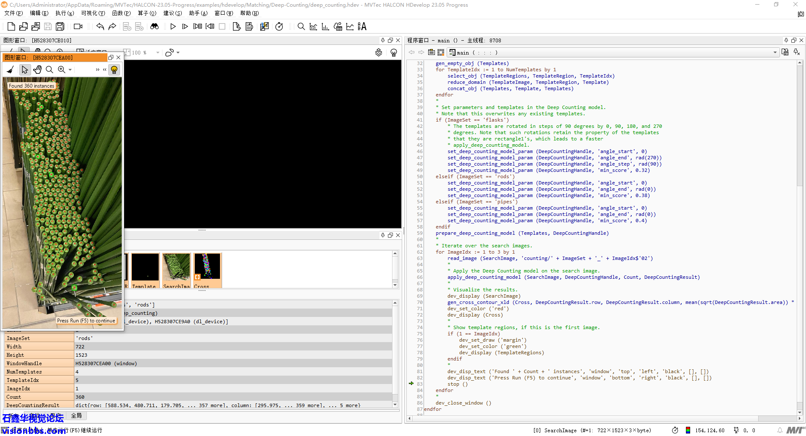Open the 文件(F) menu
The height and width of the screenshot is (436, 806).
(13, 13)
